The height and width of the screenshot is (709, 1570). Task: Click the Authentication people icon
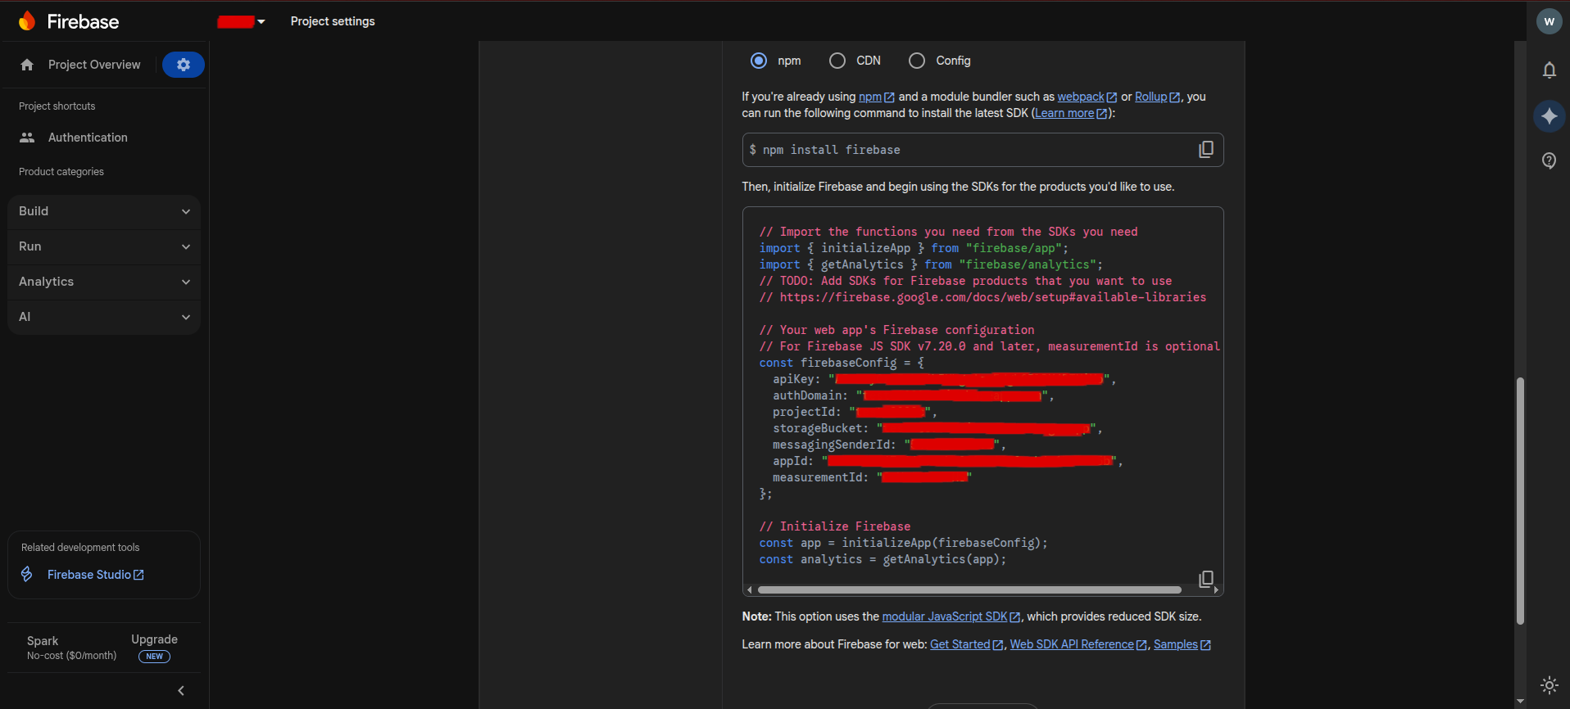click(x=27, y=138)
